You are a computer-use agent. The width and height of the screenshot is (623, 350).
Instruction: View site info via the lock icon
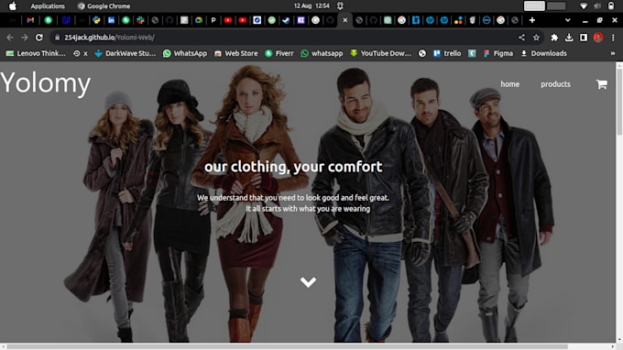click(x=57, y=38)
